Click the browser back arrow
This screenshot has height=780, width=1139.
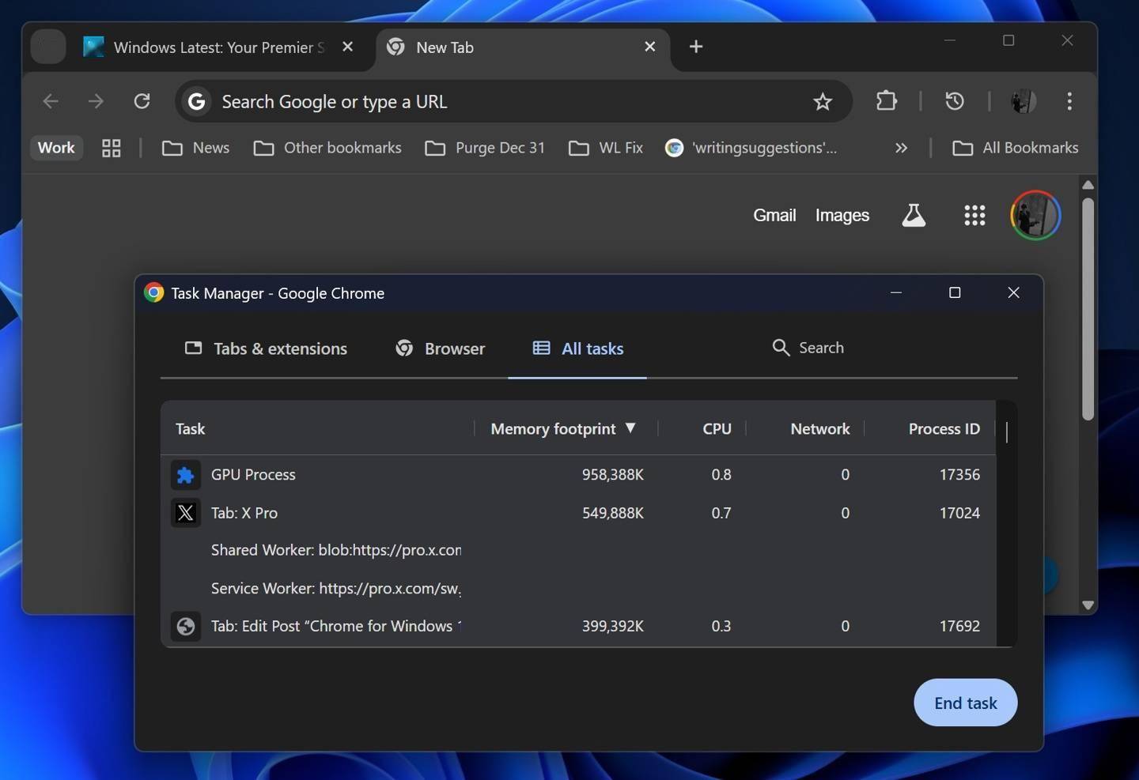51,101
